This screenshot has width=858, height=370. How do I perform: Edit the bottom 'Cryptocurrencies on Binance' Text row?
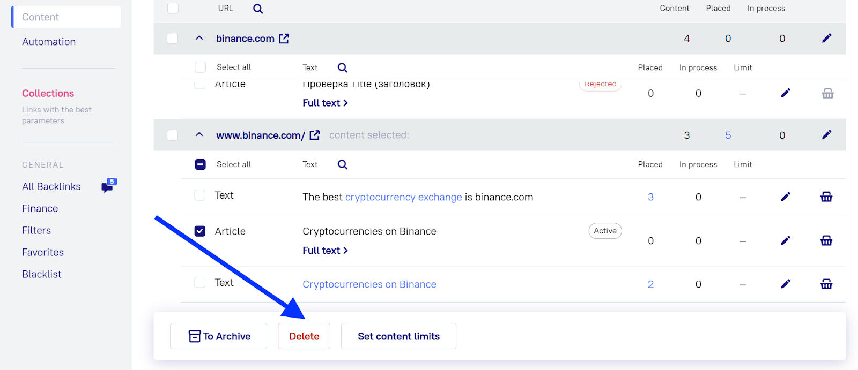786,284
